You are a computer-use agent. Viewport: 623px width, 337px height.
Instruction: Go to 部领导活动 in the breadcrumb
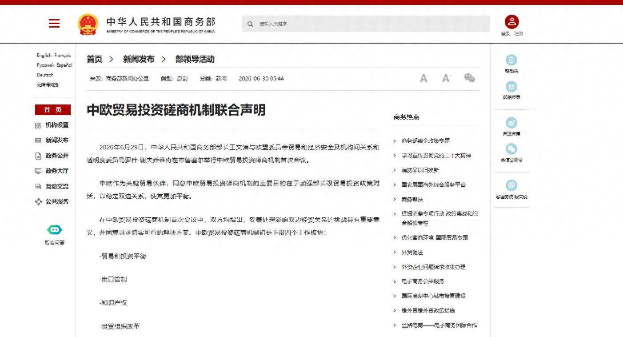[195, 59]
